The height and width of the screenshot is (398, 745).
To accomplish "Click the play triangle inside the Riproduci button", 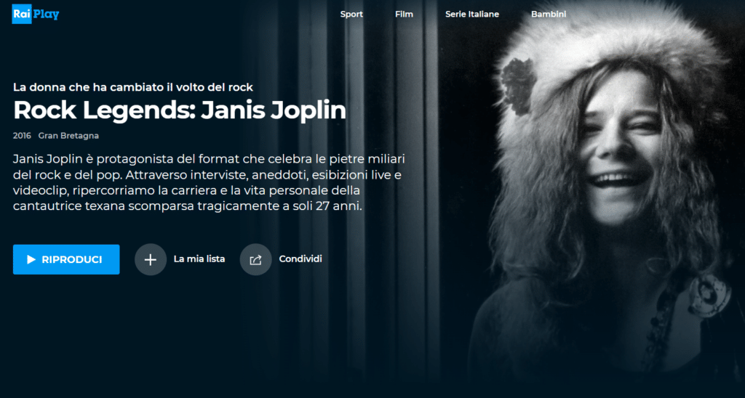I will 31,259.
